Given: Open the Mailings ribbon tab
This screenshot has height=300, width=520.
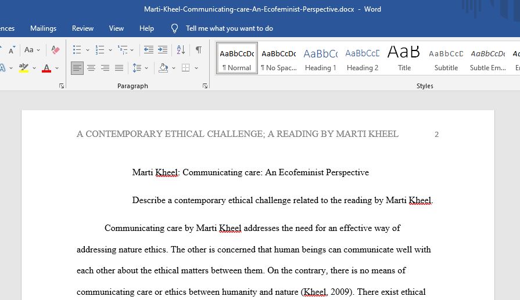Looking at the screenshot, I should click(43, 28).
